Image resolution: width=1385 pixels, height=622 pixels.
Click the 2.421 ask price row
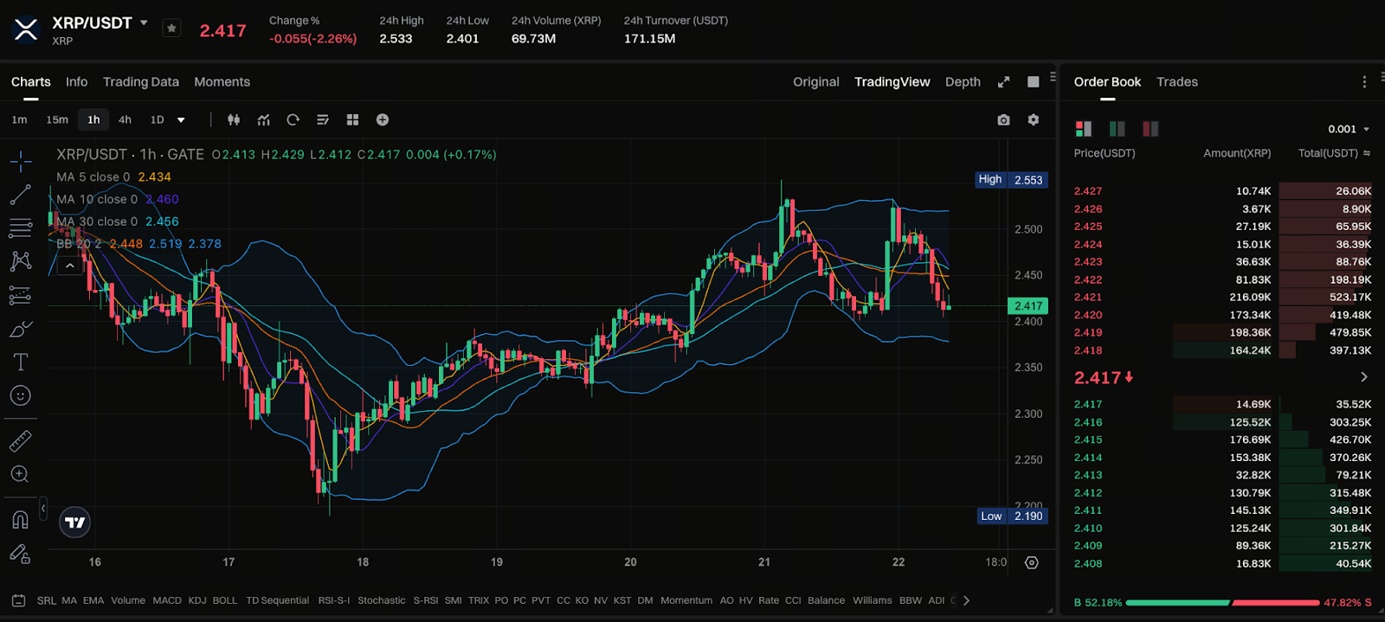[1221, 298]
